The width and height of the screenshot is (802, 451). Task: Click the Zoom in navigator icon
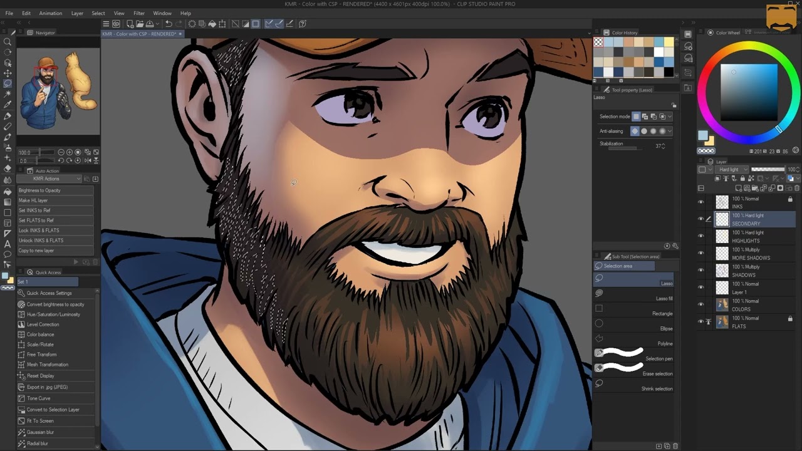point(70,152)
